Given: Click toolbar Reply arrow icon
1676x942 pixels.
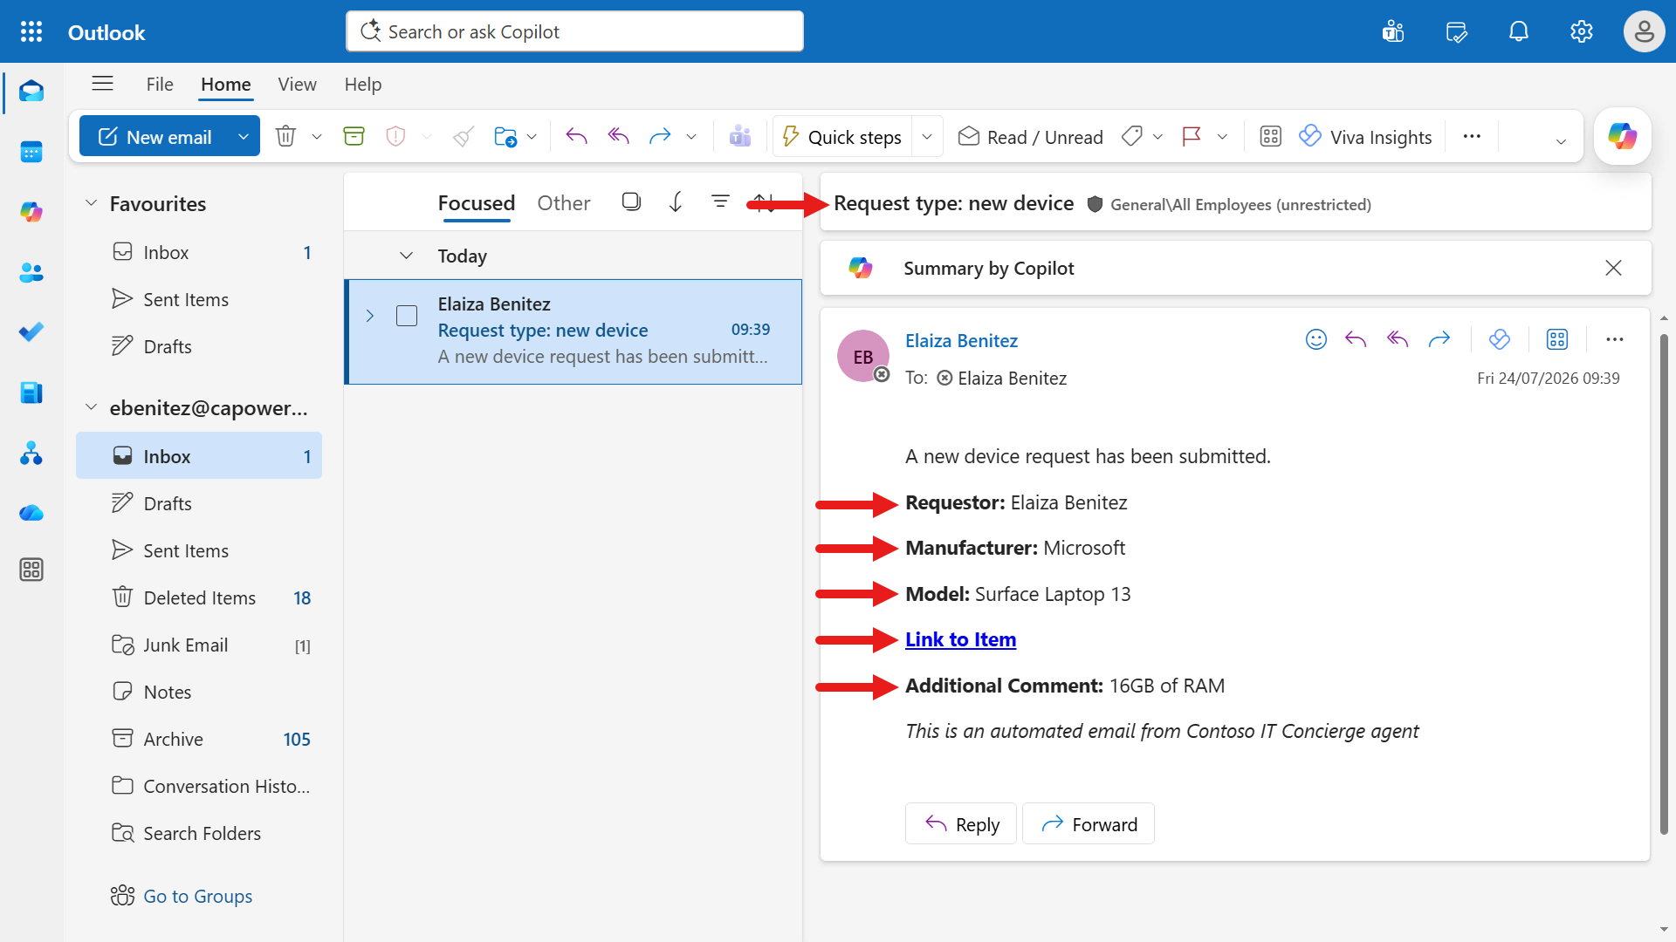Looking at the screenshot, I should click(x=576, y=136).
